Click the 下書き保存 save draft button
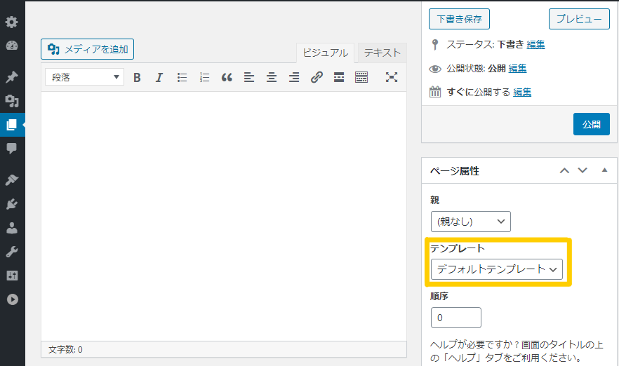 click(x=459, y=19)
